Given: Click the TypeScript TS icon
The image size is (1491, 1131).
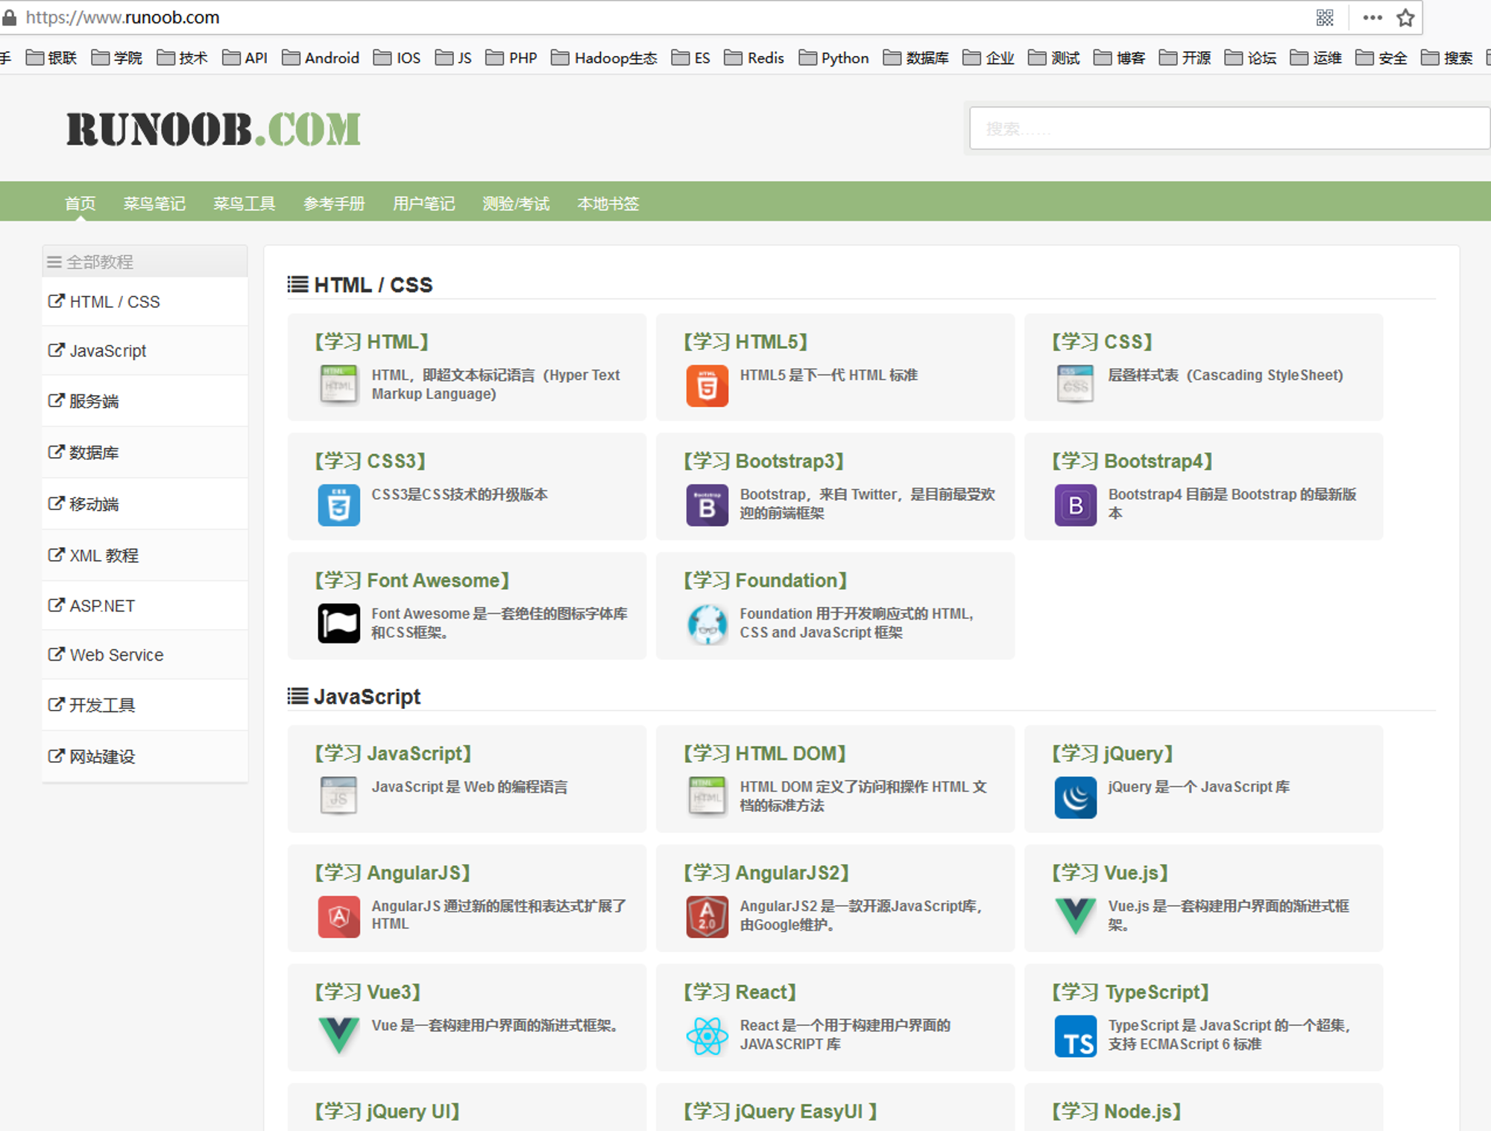Looking at the screenshot, I should pos(1075,1036).
